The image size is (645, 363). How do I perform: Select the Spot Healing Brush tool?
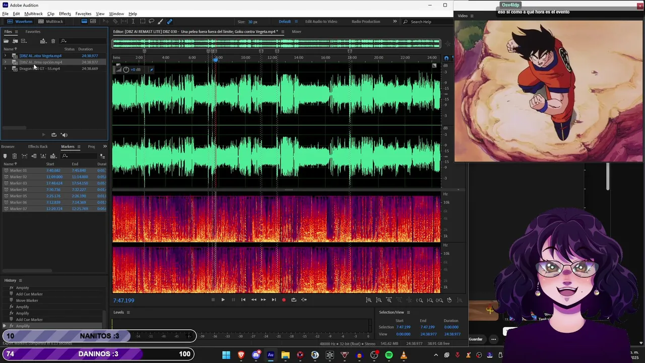pyautogui.click(x=169, y=22)
